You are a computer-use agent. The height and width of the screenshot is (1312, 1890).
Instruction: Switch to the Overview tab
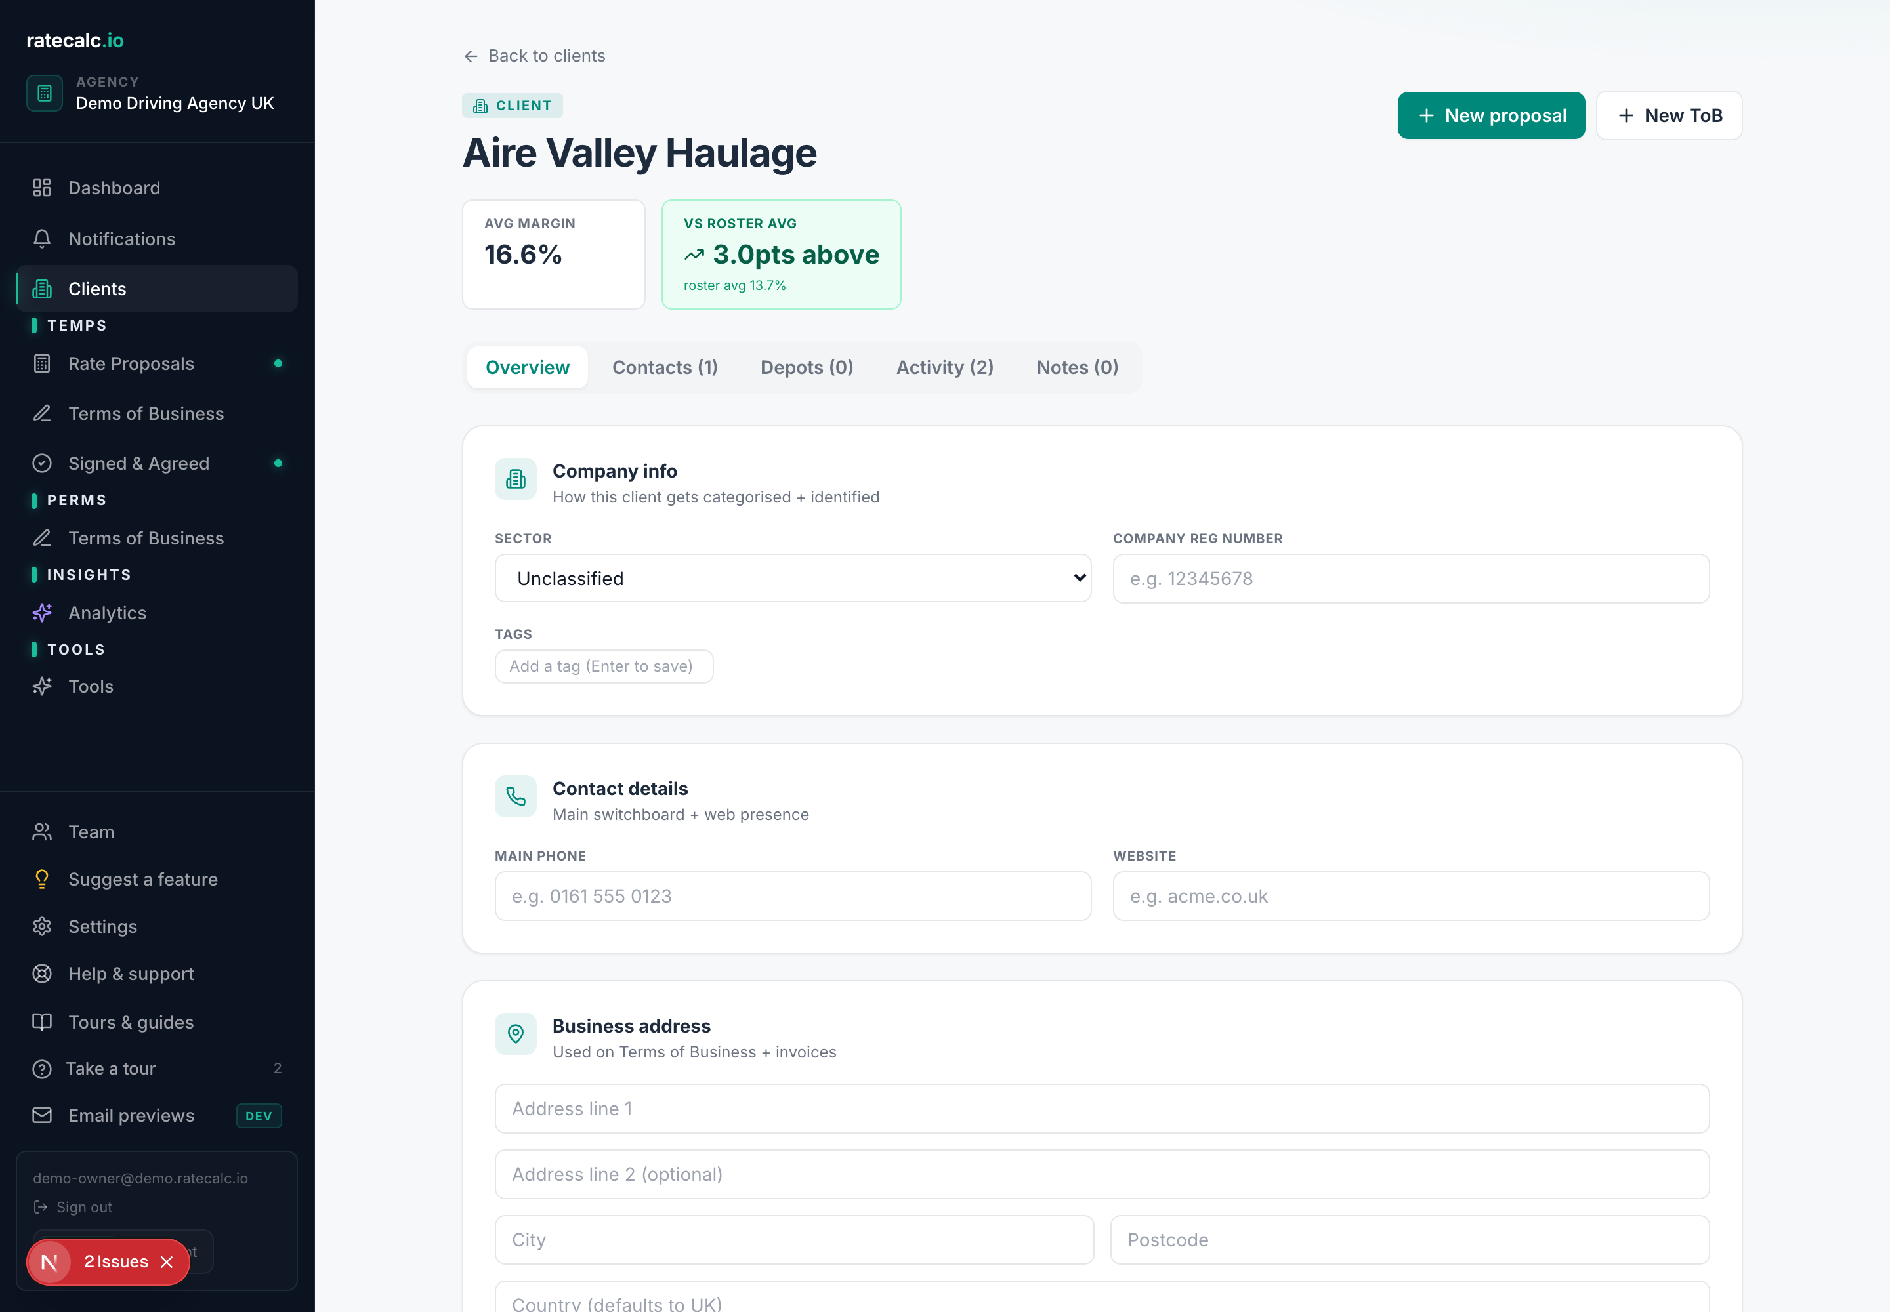coord(527,367)
